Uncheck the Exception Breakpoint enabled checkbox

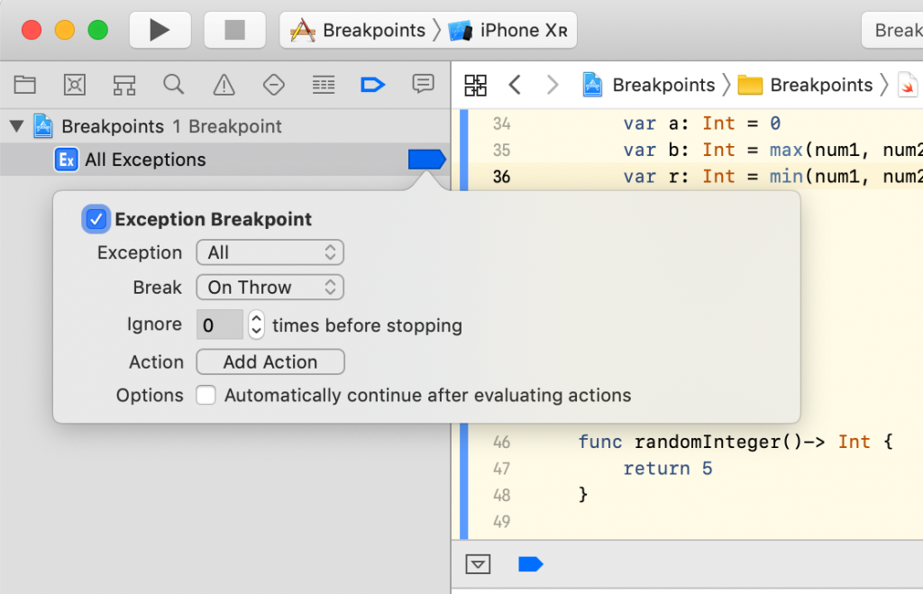pyautogui.click(x=96, y=218)
